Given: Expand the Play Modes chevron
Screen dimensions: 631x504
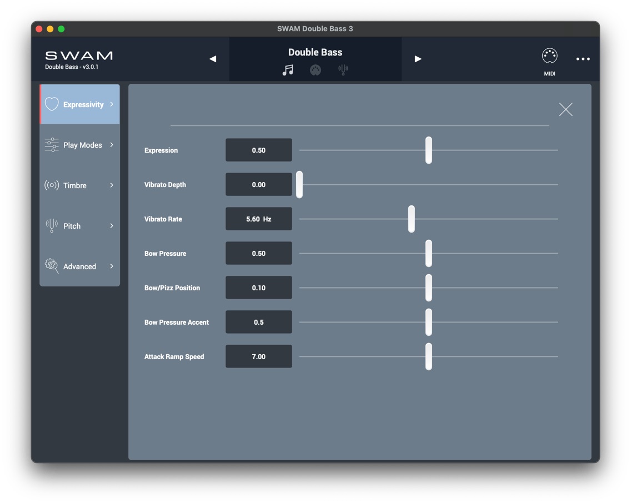Looking at the screenshot, I should click(x=112, y=145).
